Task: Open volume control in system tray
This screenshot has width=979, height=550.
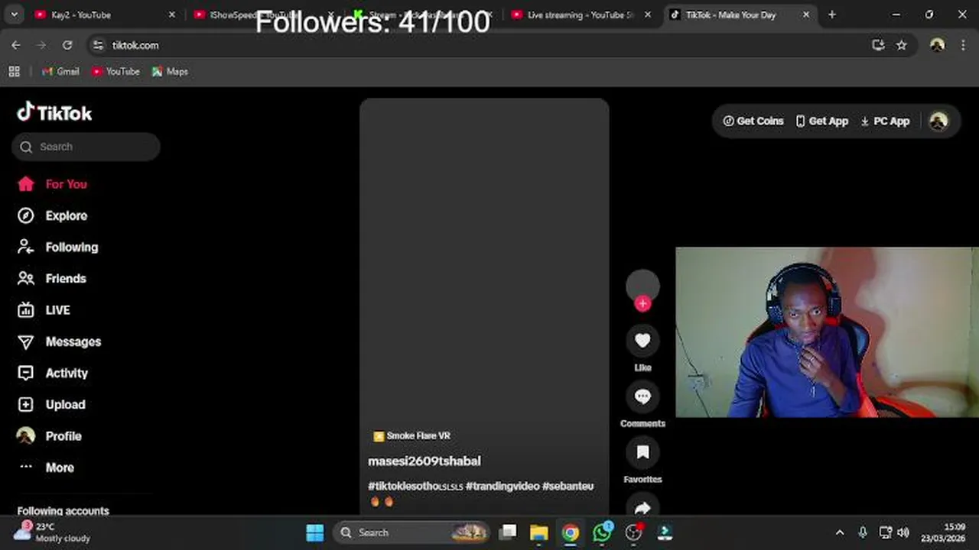Action: pyautogui.click(x=903, y=532)
